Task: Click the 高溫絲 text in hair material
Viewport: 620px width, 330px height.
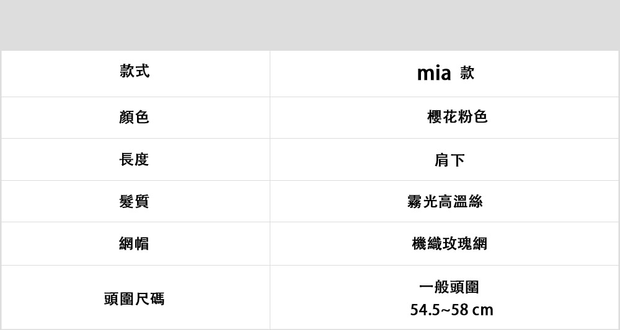Action: pyautogui.click(x=461, y=201)
